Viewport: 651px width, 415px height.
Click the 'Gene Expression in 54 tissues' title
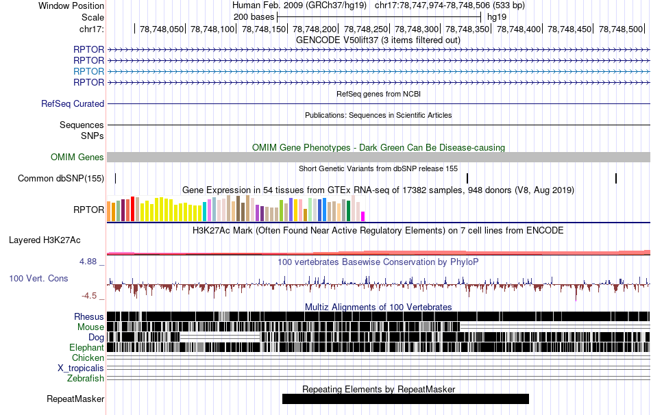point(378,190)
